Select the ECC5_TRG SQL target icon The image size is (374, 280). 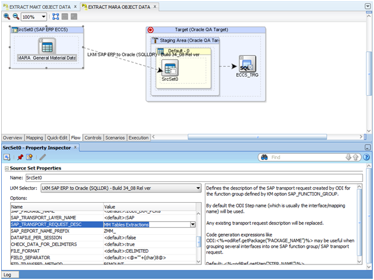point(247,64)
